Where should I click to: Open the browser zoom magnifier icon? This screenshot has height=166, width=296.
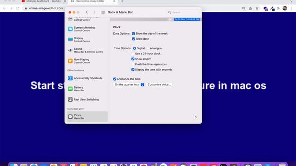[244, 8]
